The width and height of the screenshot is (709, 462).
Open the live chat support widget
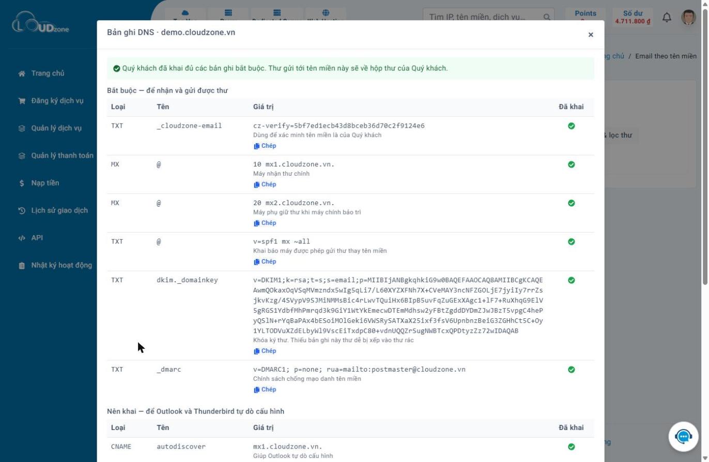click(x=683, y=437)
